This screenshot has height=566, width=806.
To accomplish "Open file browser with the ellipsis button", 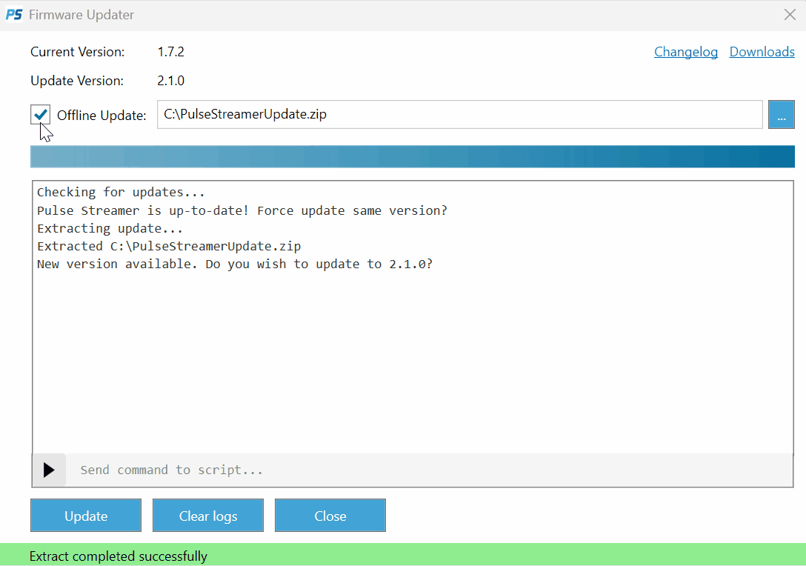I will pos(781,115).
